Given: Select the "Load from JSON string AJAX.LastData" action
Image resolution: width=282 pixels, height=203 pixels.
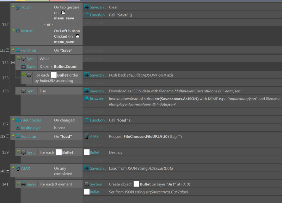Looking at the screenshot, I should (141, 169).
